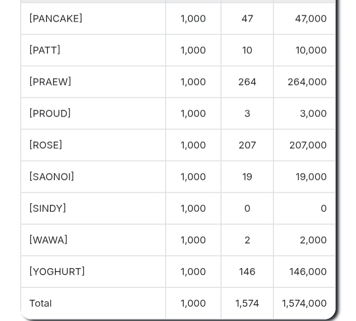Click the 1,574 total quantity cell

coord(247,303)
